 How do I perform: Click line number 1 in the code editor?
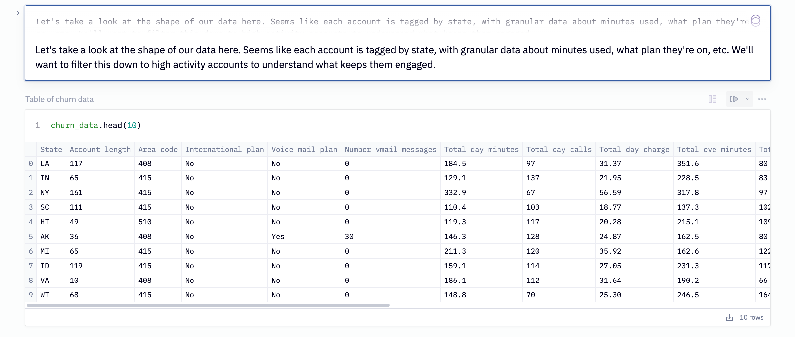point(37,125)
